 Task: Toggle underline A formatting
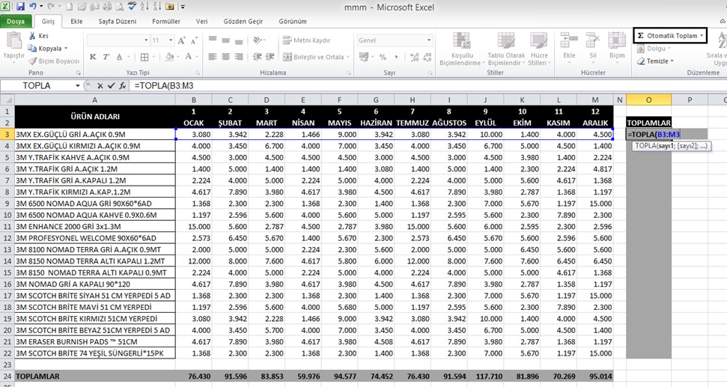click(119, 57)
